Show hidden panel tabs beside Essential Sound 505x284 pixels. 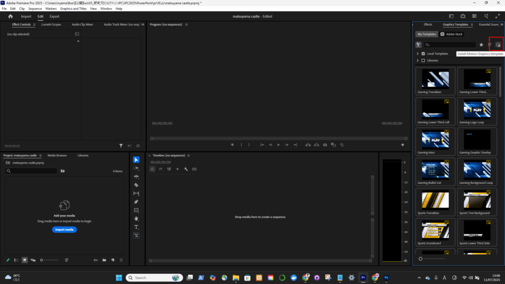(x=502, y=24)
